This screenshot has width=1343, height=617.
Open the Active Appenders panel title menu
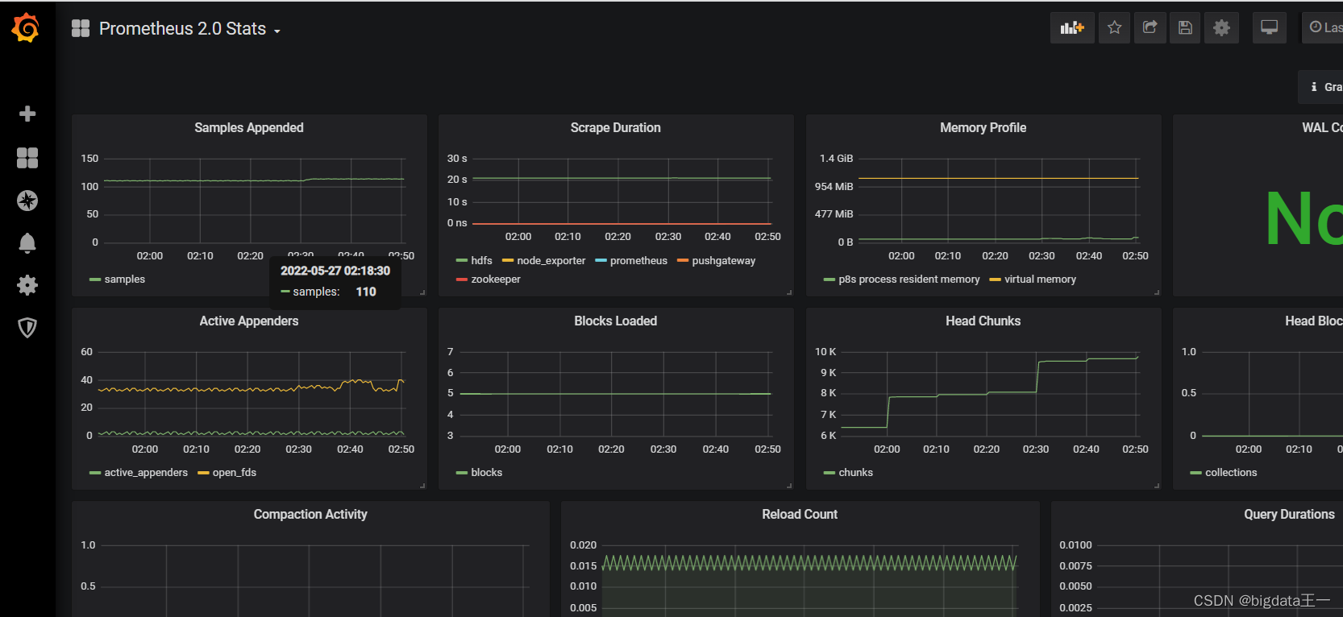[249, 321]
